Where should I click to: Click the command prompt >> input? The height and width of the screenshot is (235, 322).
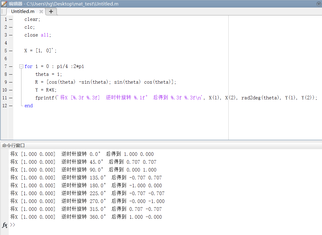pos(12,225)
